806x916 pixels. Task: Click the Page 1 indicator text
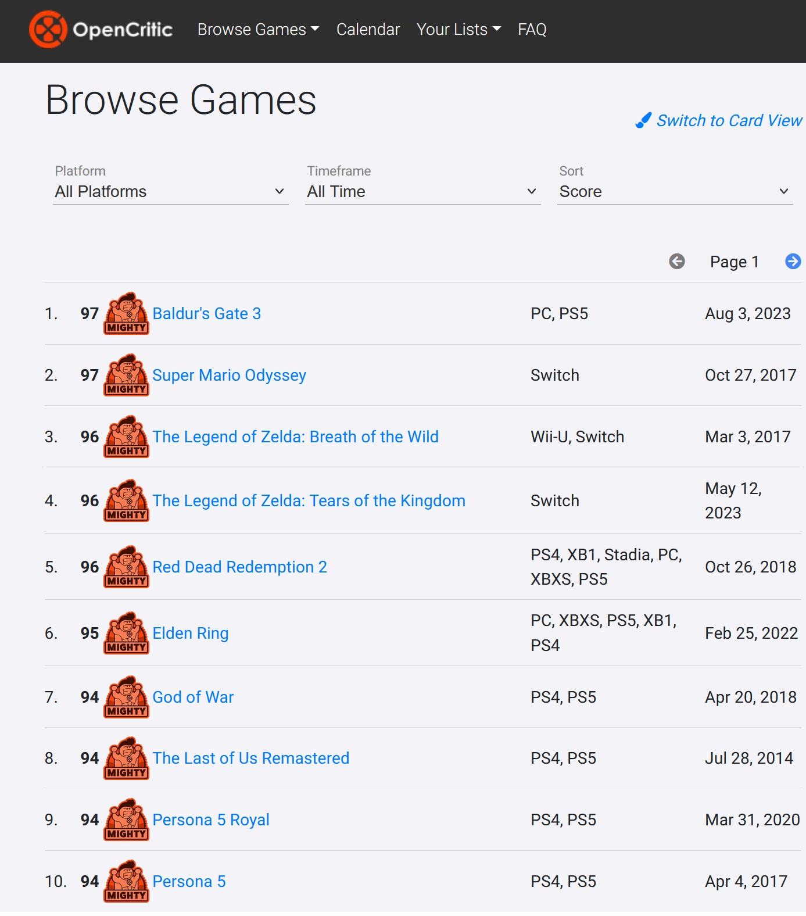(735, 262)
